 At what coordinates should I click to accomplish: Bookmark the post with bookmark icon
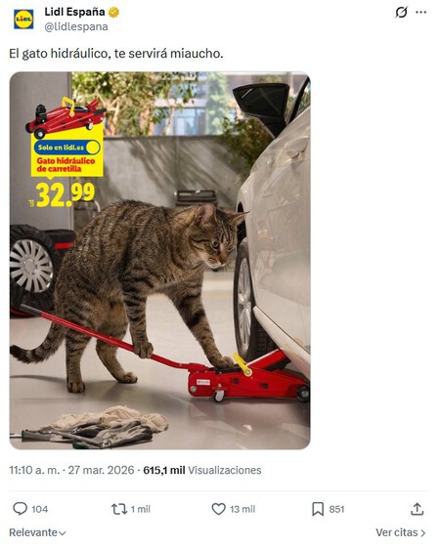[x=318, y=509]
